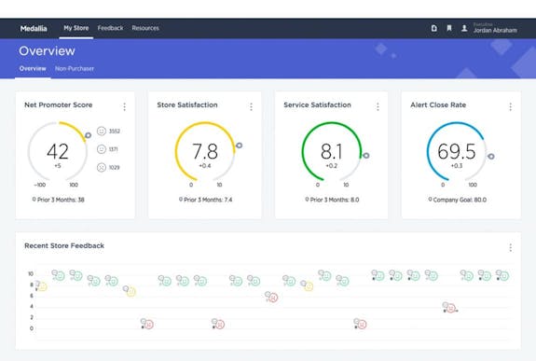
Task: Click 'Company Goal: 80.0' text
Action: (x=460, y=200)
